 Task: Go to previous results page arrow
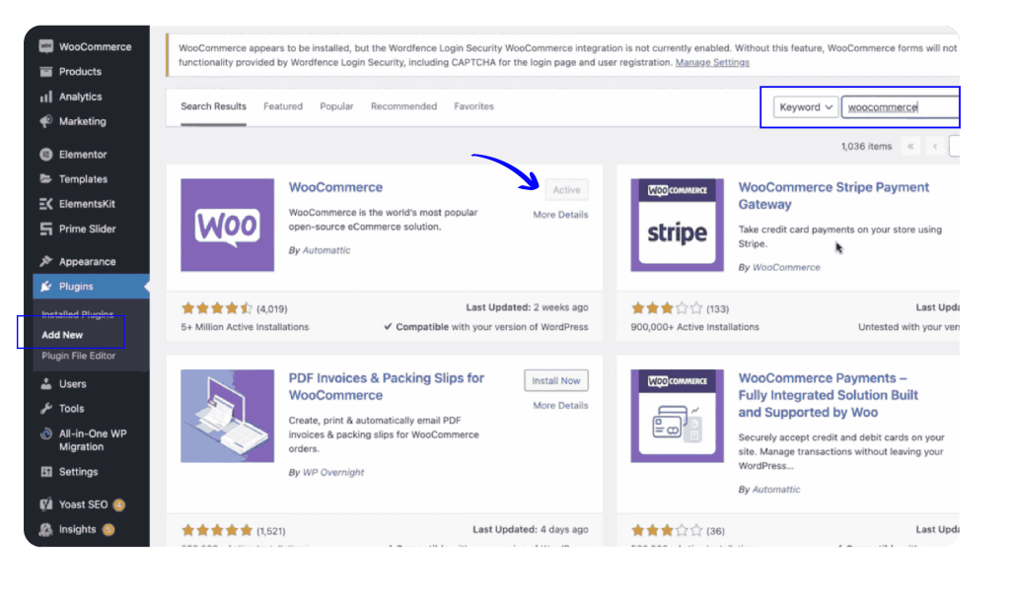tap(935, 147)
